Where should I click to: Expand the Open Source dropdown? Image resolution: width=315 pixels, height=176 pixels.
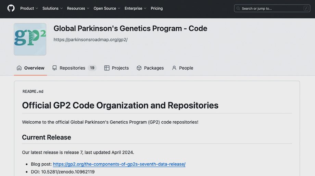(107, 9)
